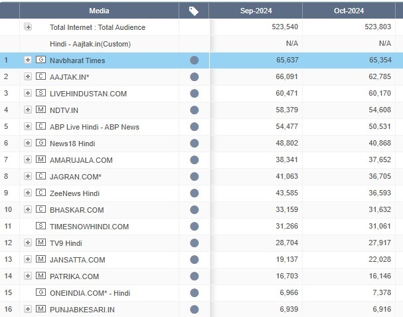Select the Navbharat Times media name
The height and width of the screenshot is (317, 403).
[78, 60]
